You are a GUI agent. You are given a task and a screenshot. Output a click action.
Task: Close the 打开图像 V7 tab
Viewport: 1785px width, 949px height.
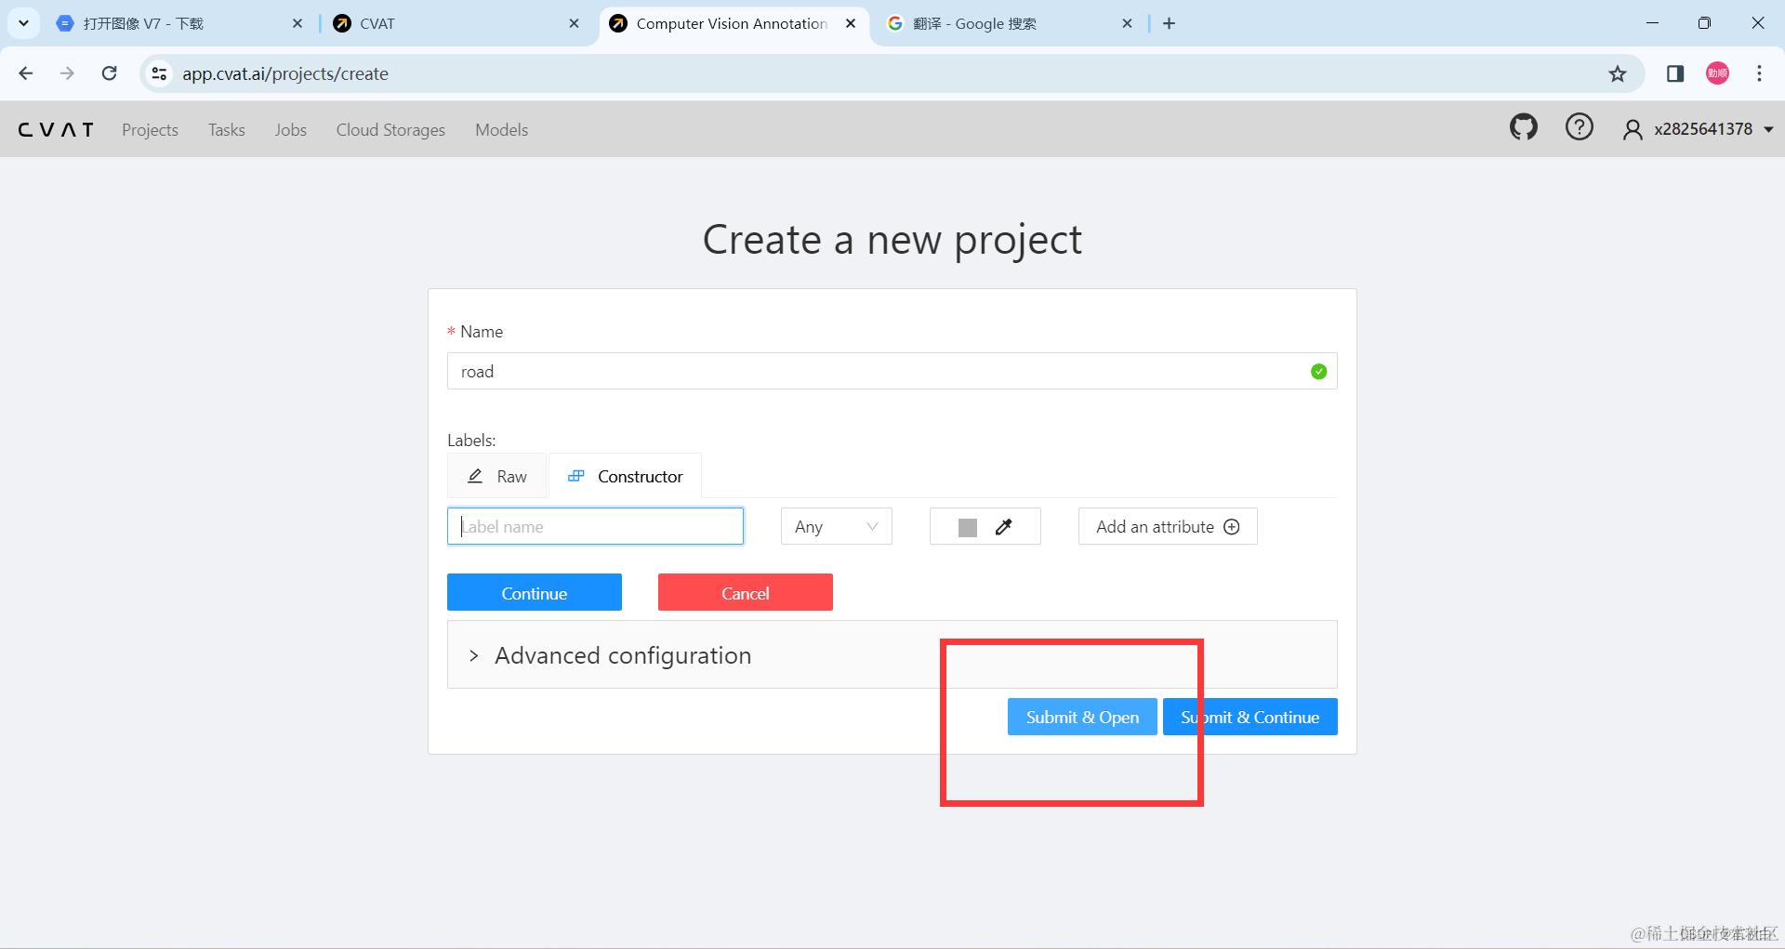[297, 23]
